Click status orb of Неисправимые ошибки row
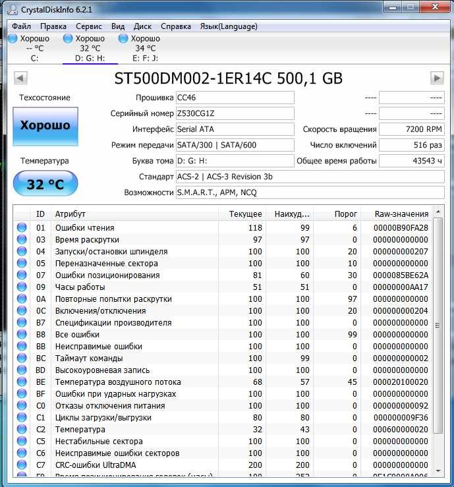The width and height of the screenshot is (454, 487). [x=22, y=346]
